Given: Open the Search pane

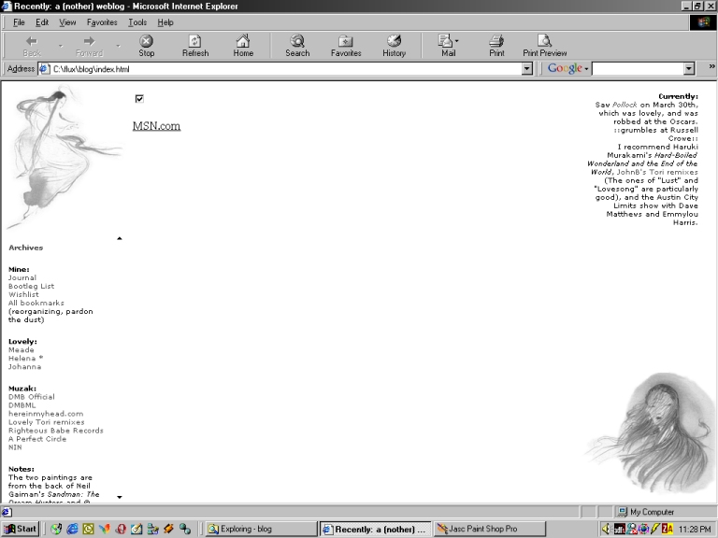Looking at the screenshot, I should (x=297, y=46).
